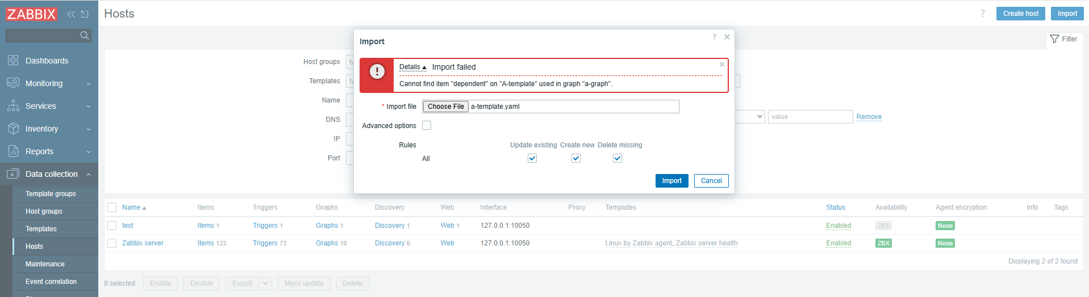Toggle the Create new checkbox
This screenshot has height=297, width=1089.
576,158
